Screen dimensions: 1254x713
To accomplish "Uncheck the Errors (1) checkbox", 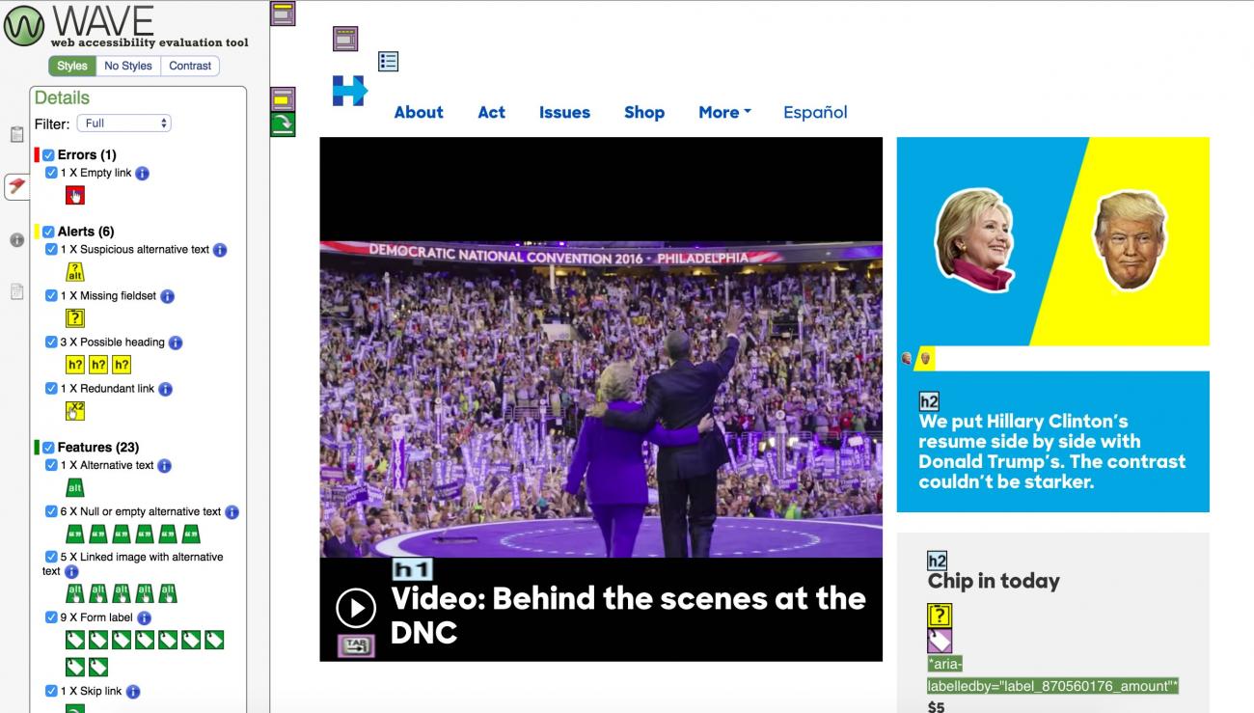I will point(48,155).
